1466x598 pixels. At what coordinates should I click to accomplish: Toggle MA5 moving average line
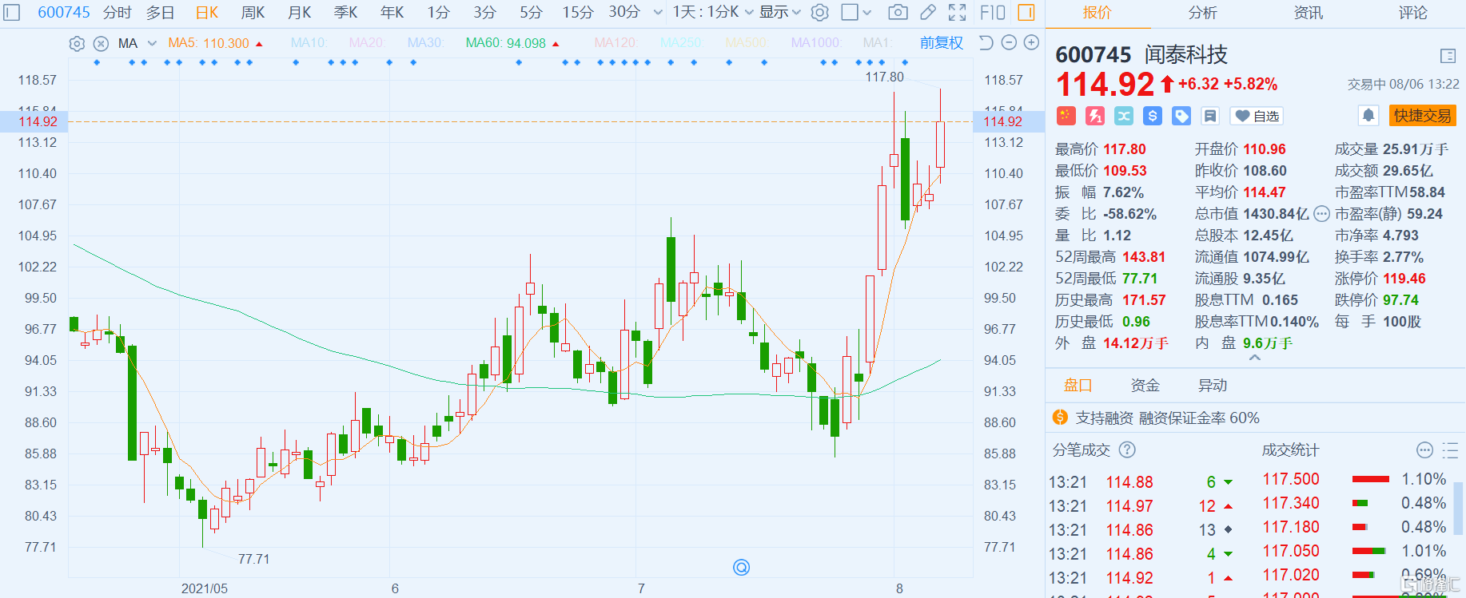[x=216, y=43]
